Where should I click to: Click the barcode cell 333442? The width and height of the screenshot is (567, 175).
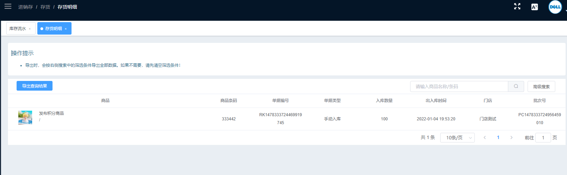tap(229, 119)
